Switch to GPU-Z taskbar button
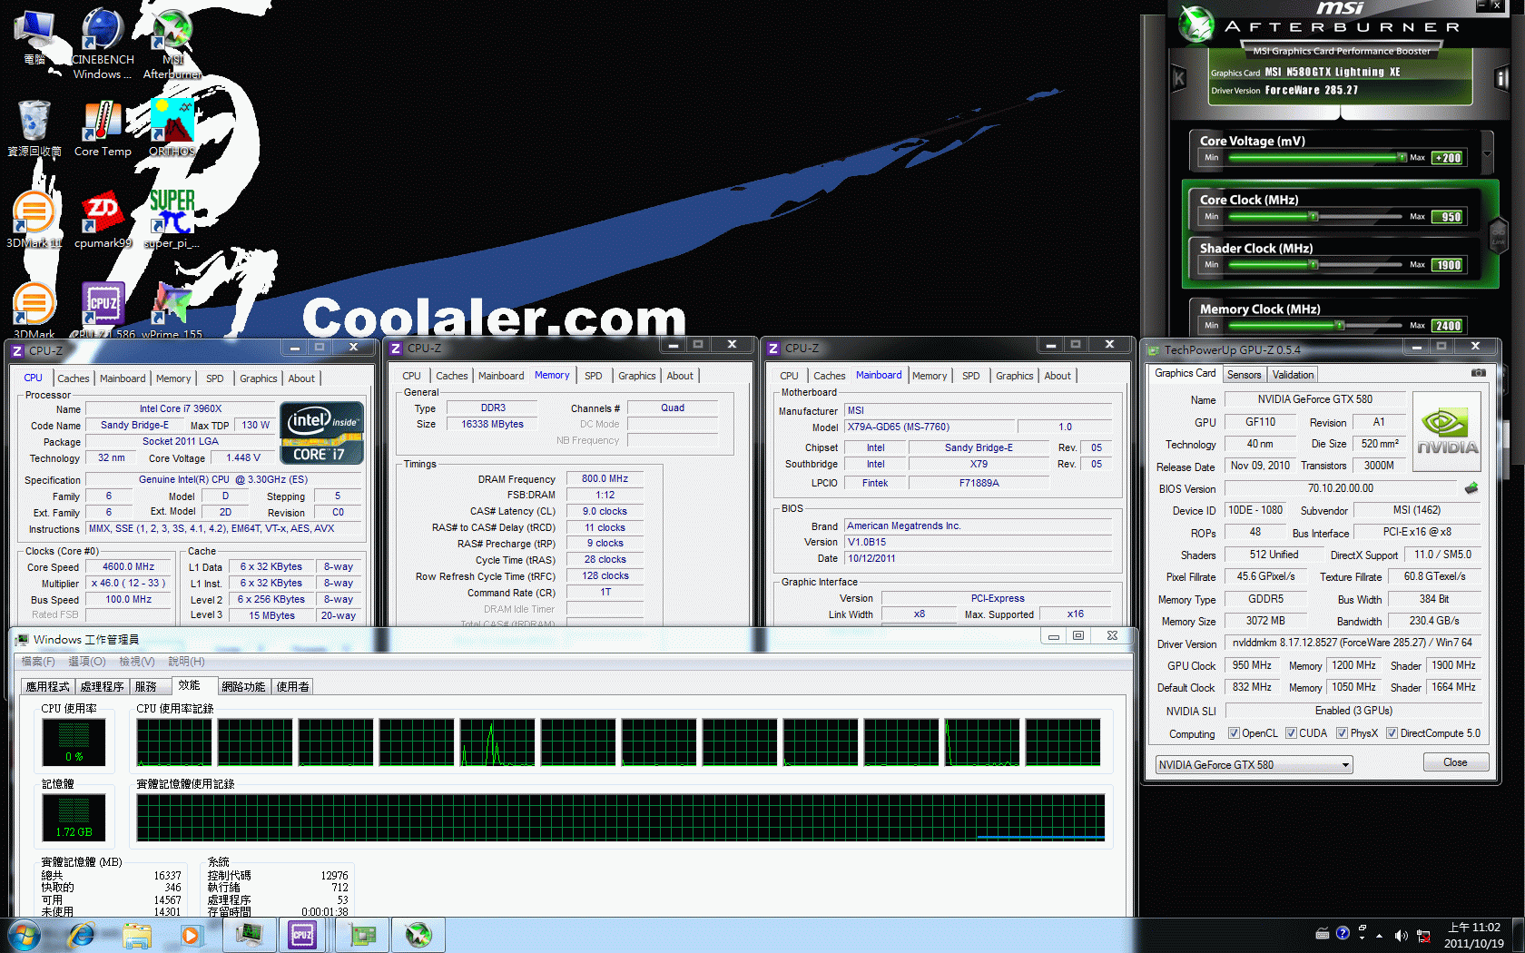 (x=362, y=935)
